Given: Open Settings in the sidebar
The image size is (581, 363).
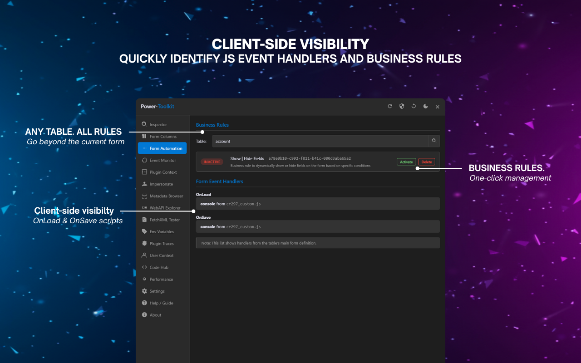Looking at the screenshot, I should coord(162,291).
